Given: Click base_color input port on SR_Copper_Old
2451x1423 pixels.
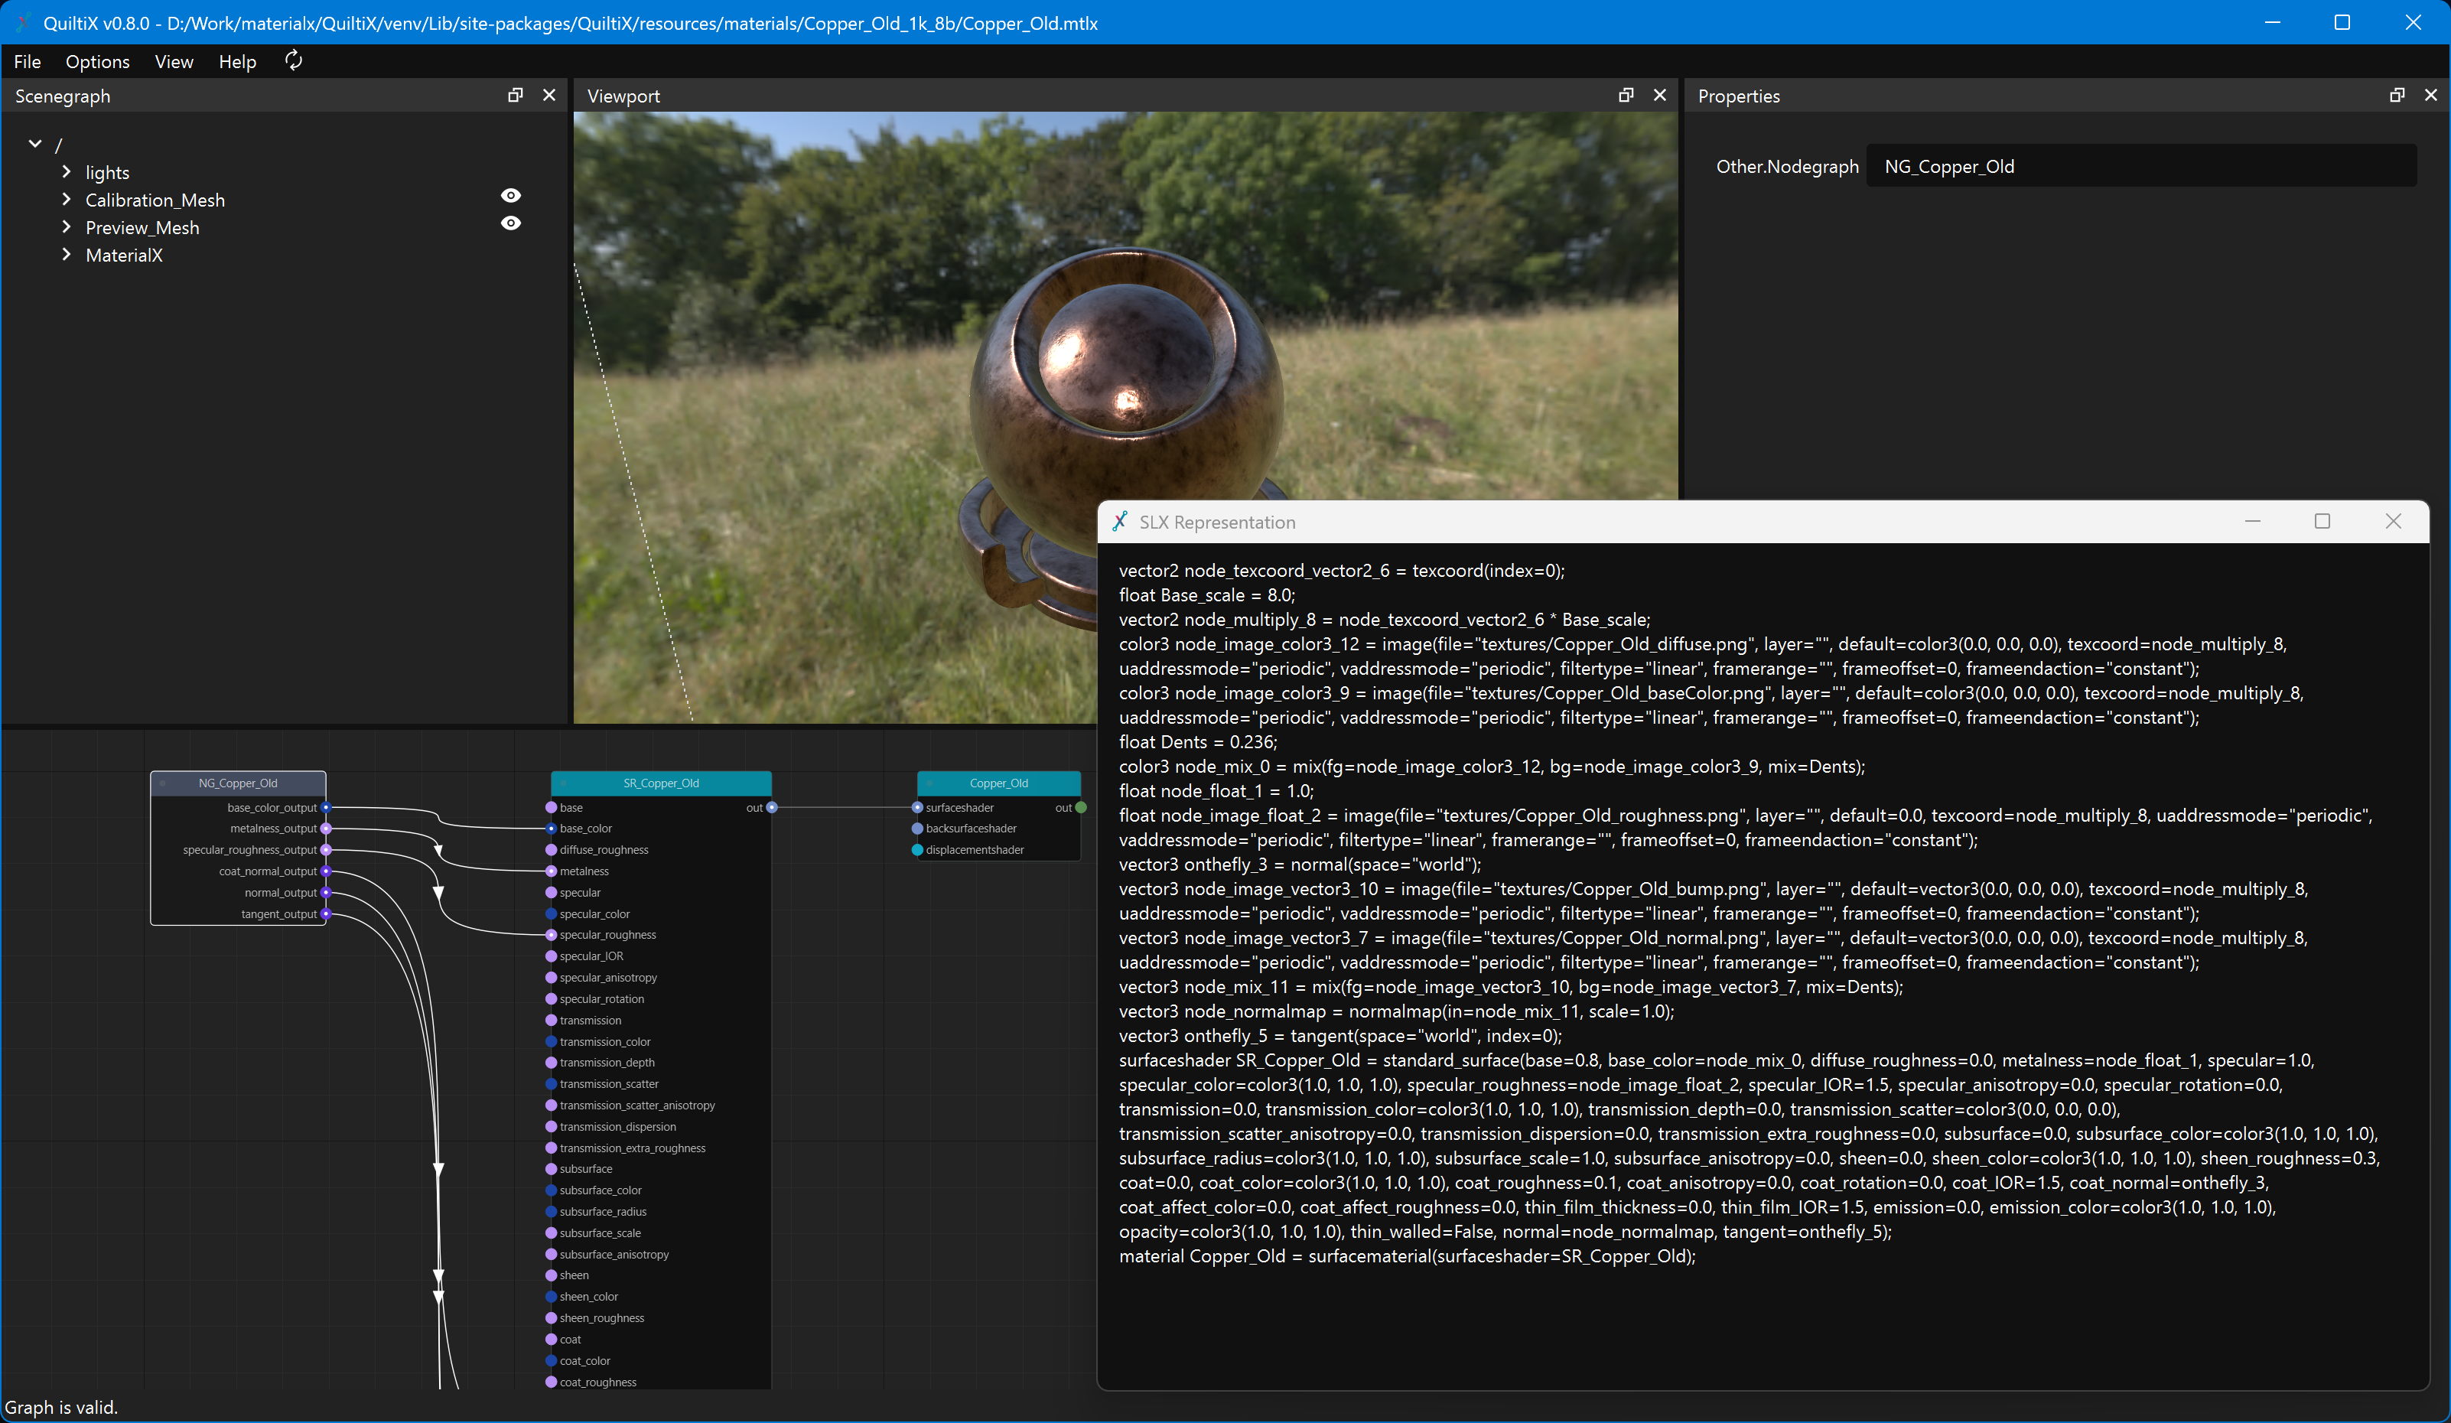Looking at the screenshot, I should (x=552, y=829).
